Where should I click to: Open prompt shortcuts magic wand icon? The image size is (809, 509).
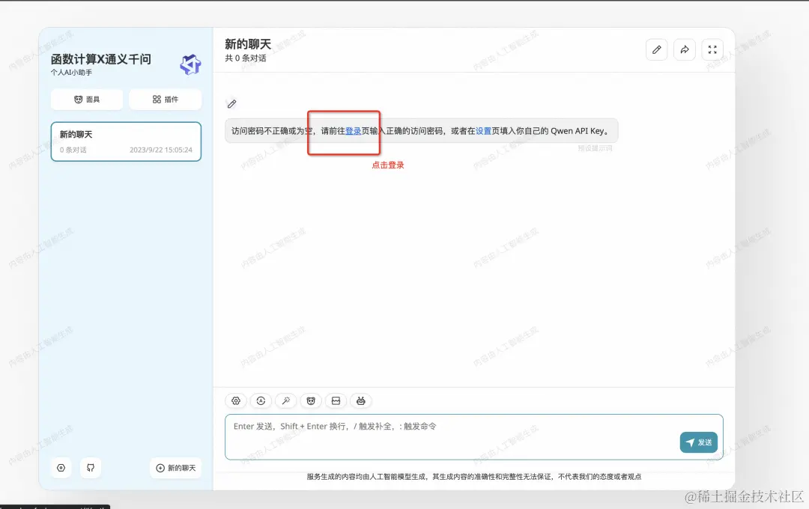[x=286, y=400]
